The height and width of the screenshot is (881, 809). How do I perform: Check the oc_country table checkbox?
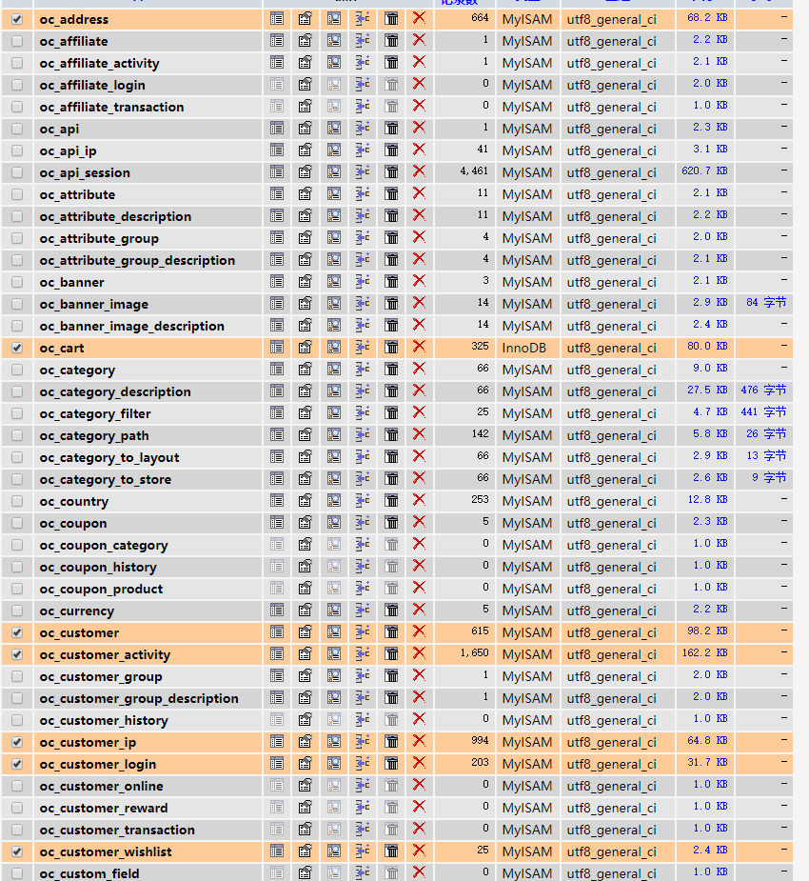pos(17,501)
